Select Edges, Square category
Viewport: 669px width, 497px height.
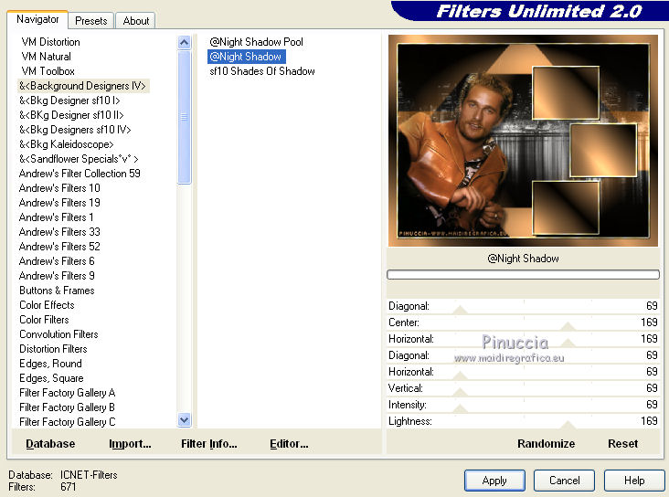51,378
